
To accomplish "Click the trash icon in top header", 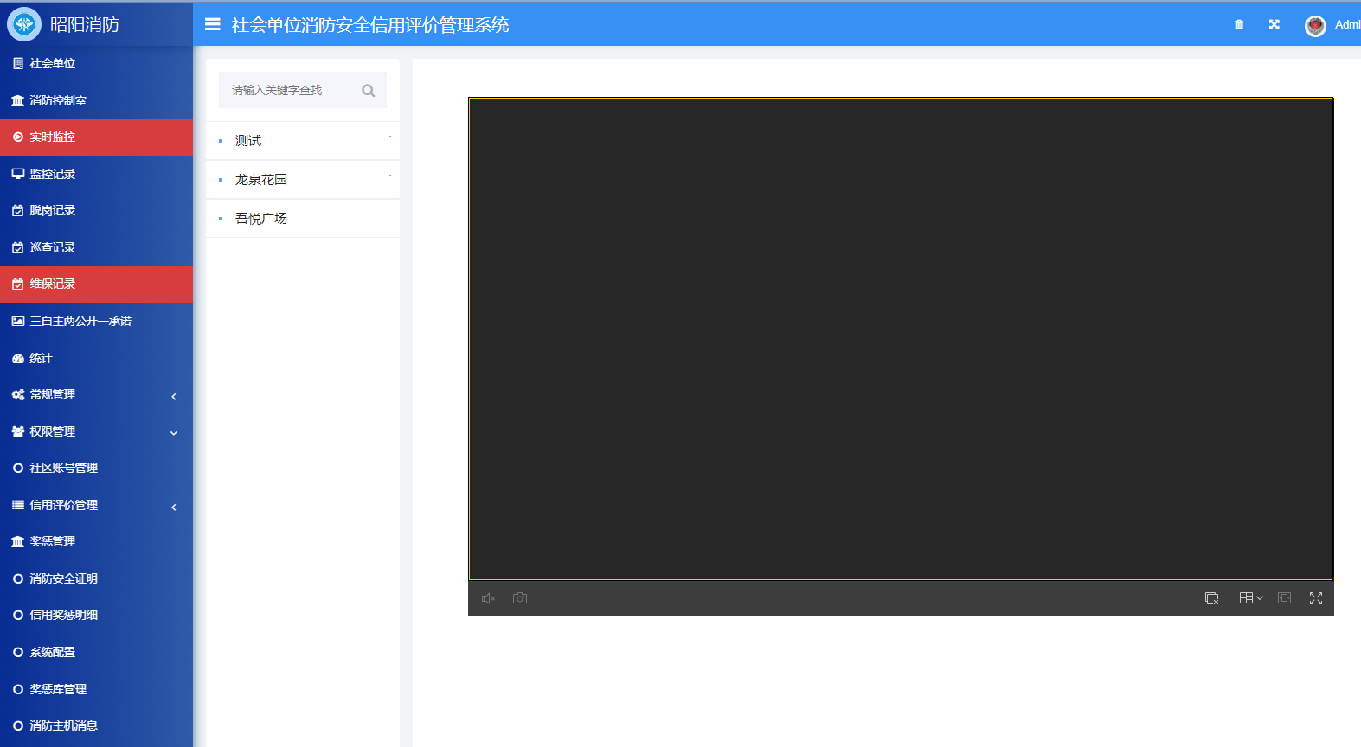I will [1239, 25].
